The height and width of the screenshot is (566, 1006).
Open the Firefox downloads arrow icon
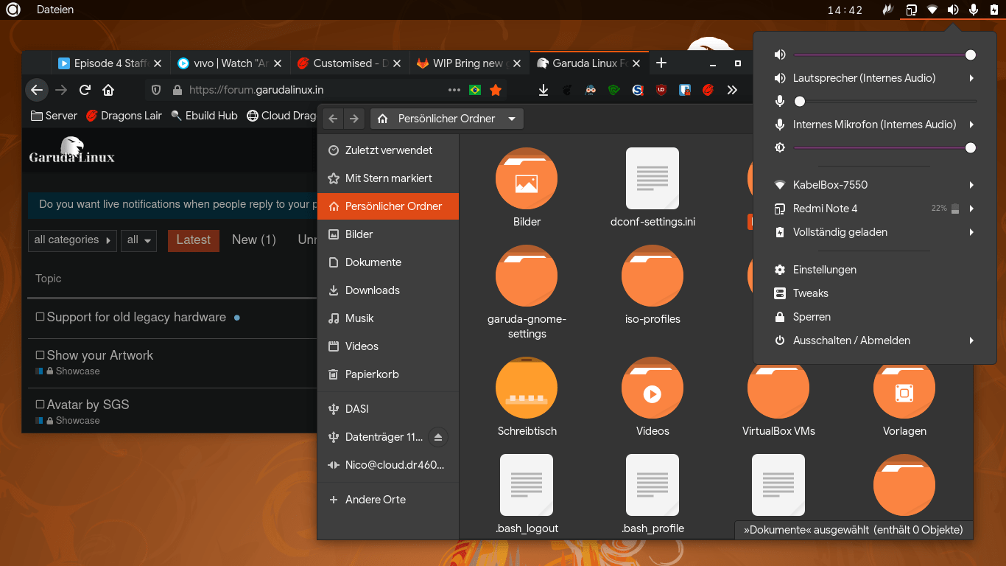click(x=543, y=90)
